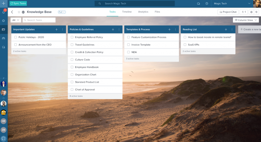The image size is (261, 142).
Task: Check Employee Referral Policy task
Action: coord(72,37)
